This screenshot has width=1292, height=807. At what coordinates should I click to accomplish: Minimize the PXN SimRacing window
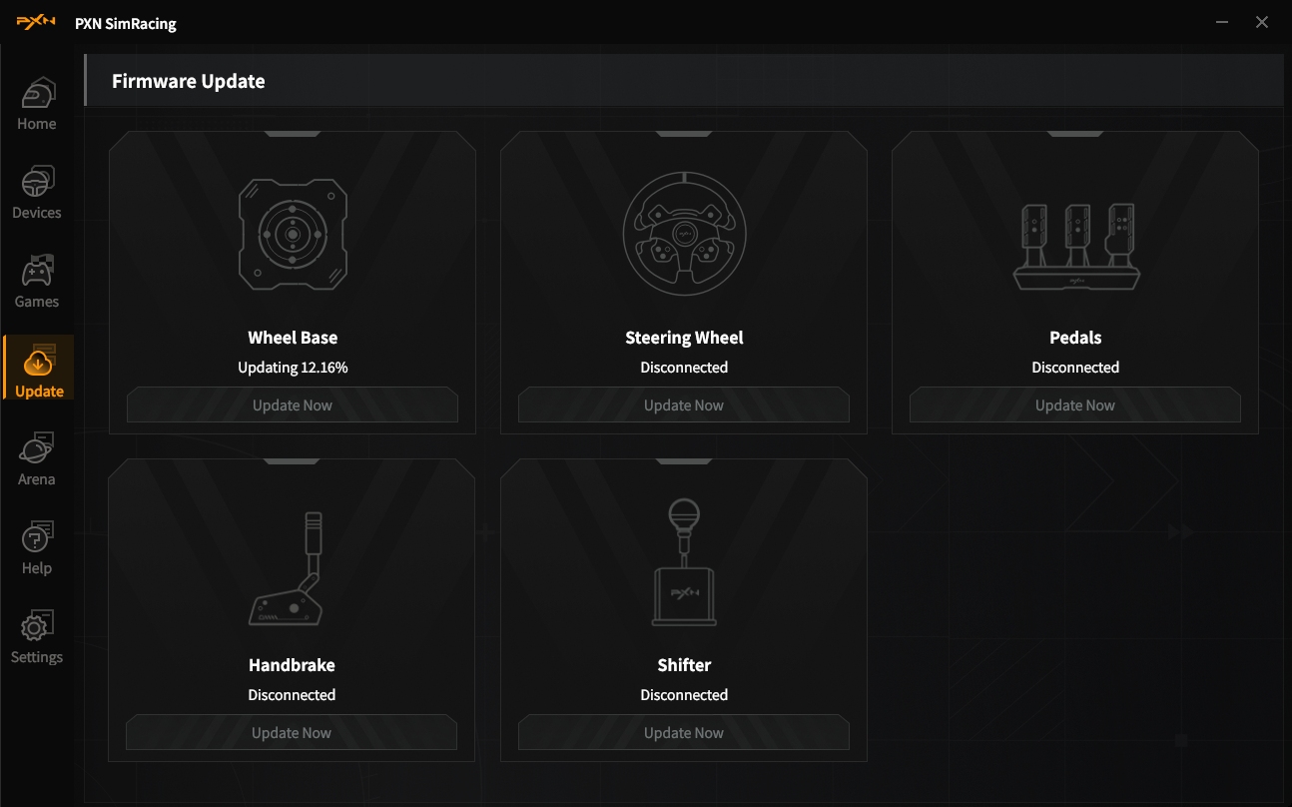tap(1222, 22)
